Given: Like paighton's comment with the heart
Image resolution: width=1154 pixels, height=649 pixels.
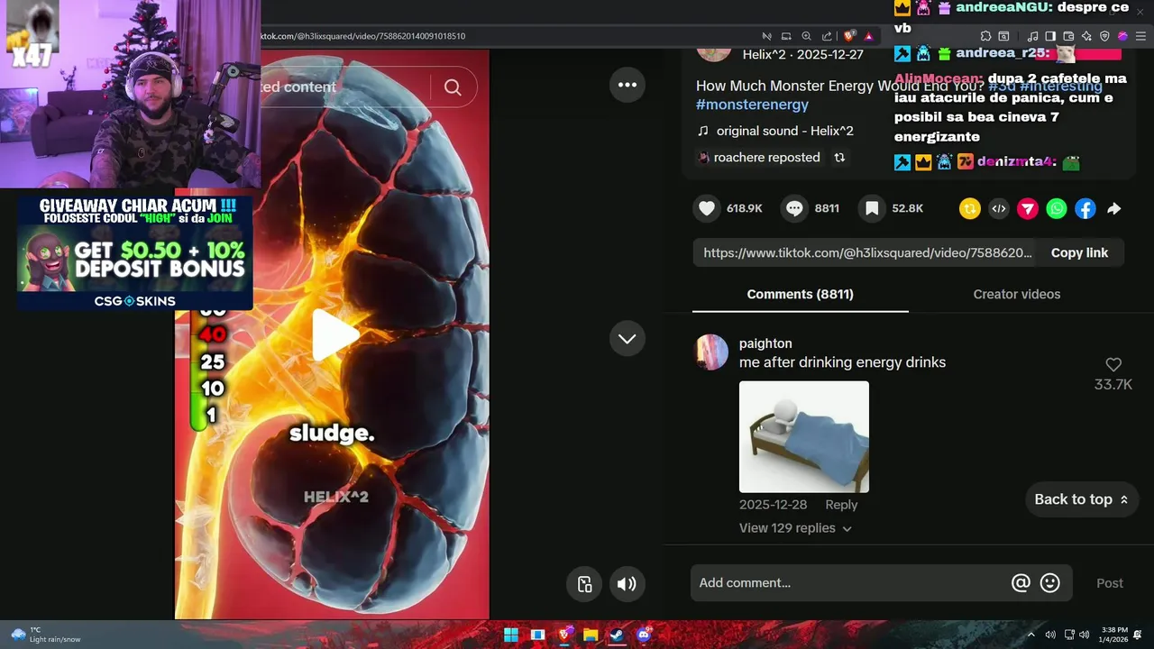Looking at the screenshot, I should click(1113, 365).
